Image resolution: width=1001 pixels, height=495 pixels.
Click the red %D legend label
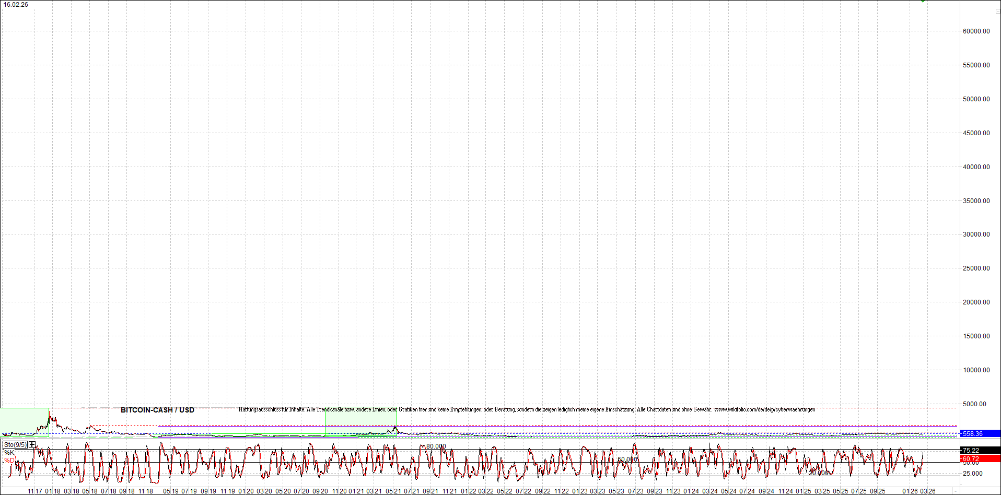click(9, 460)
